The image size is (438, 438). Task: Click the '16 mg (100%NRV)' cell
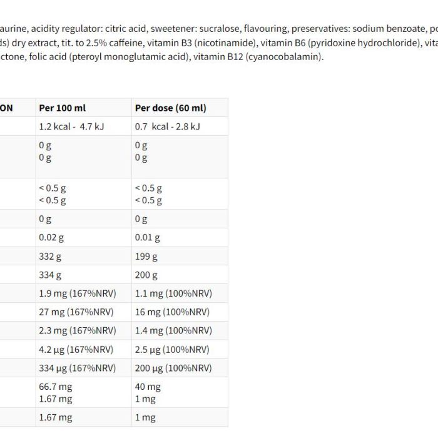180,312
